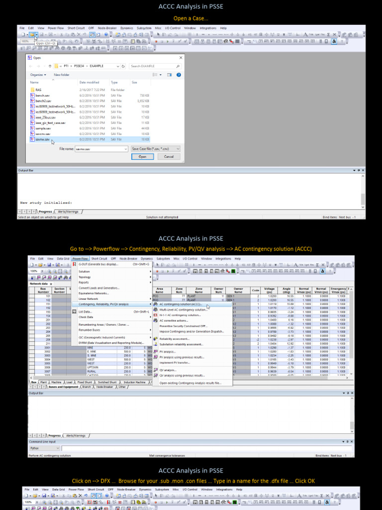
Task: Click New folder in Open dialog
Action: (61, 75)
